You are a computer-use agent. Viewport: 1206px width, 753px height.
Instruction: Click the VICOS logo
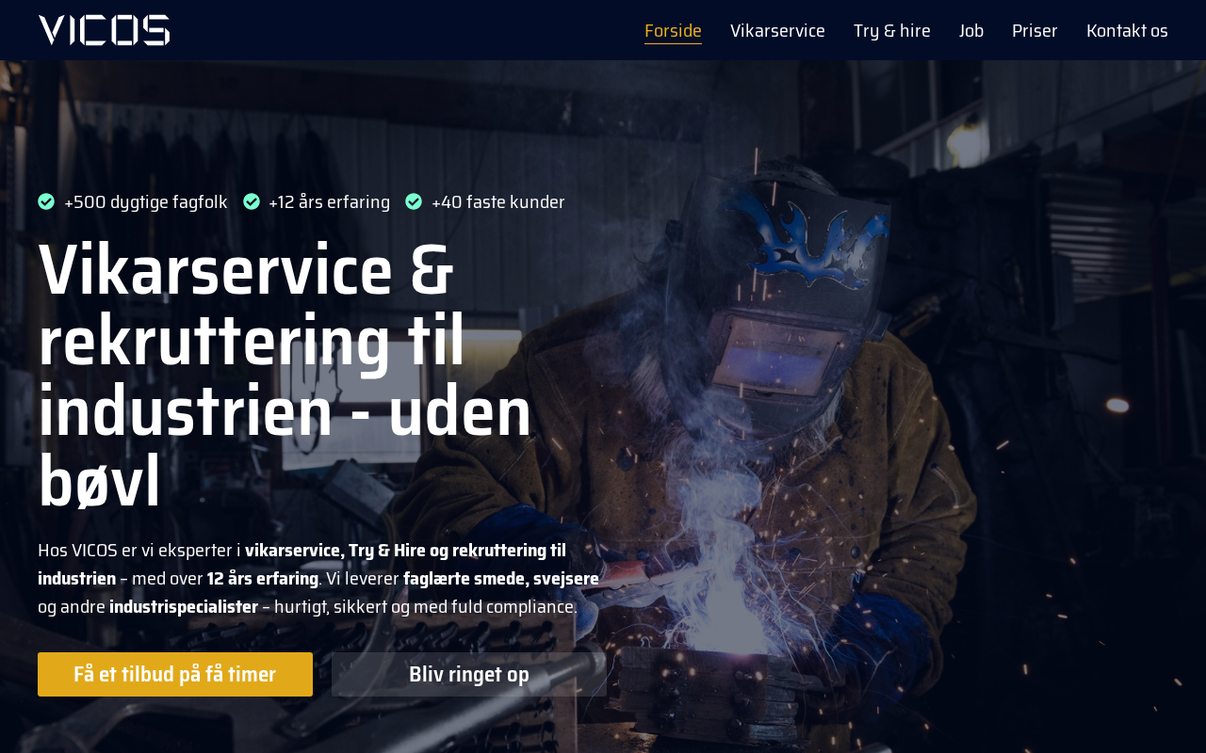point(104,30)
